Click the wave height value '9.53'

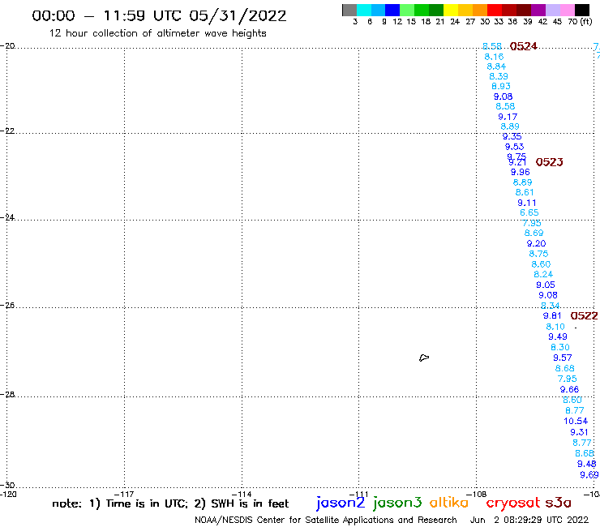(514, 147)
